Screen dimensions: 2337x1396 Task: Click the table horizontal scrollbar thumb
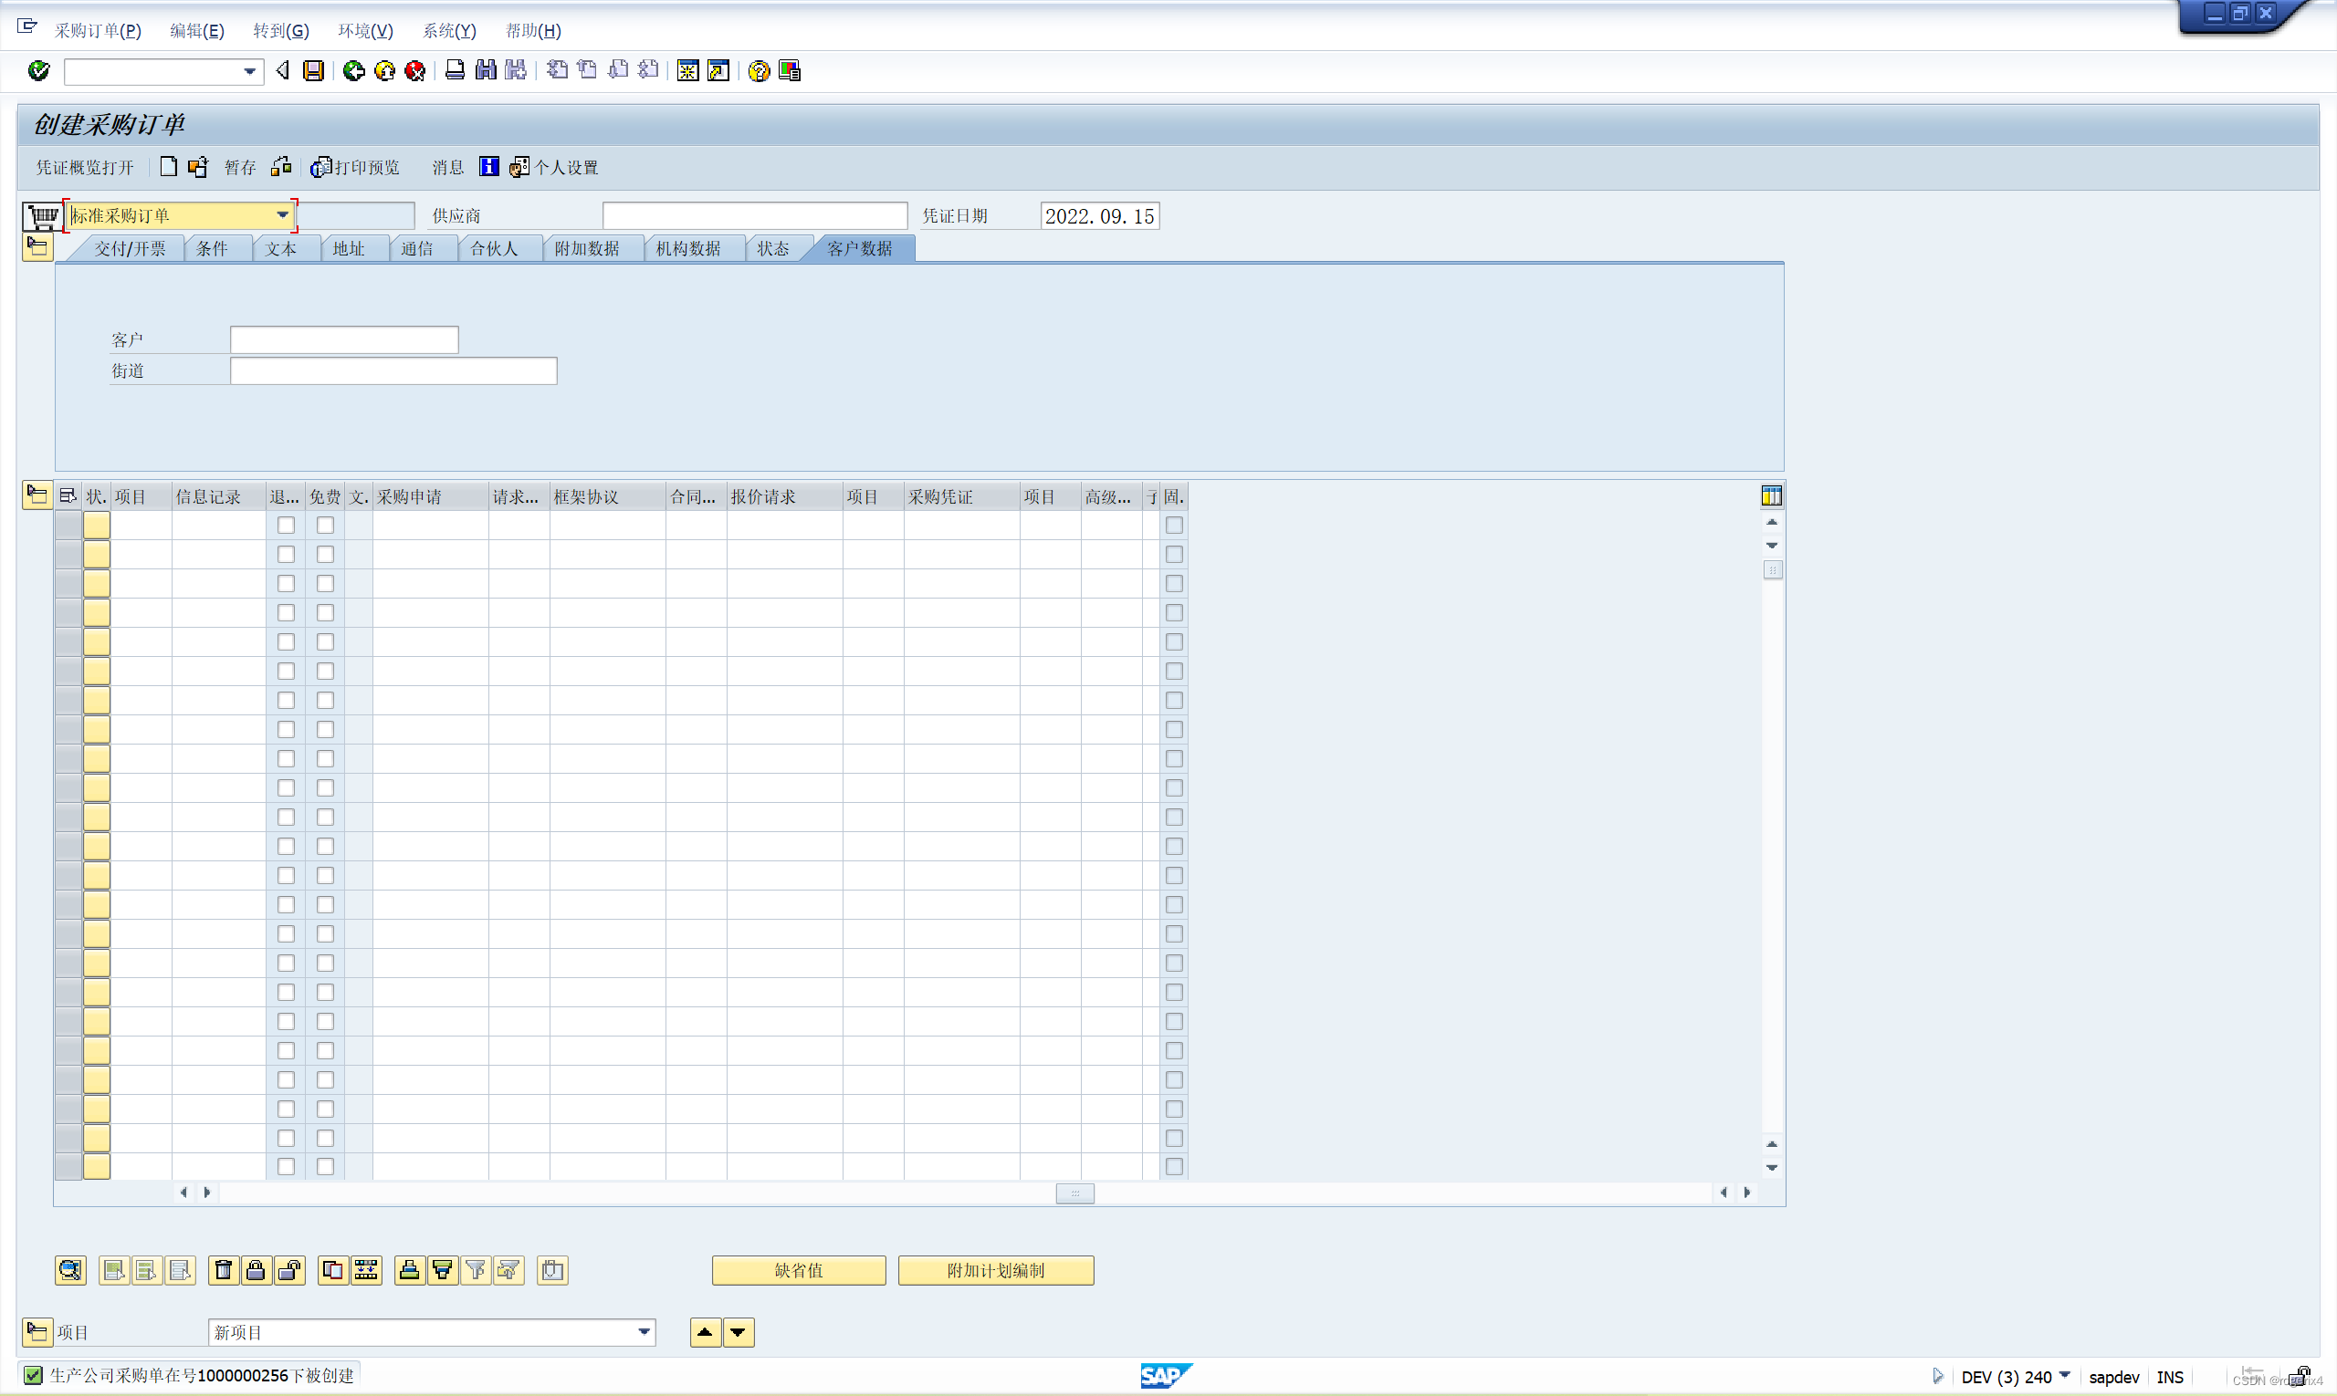pos(1074,1193)
